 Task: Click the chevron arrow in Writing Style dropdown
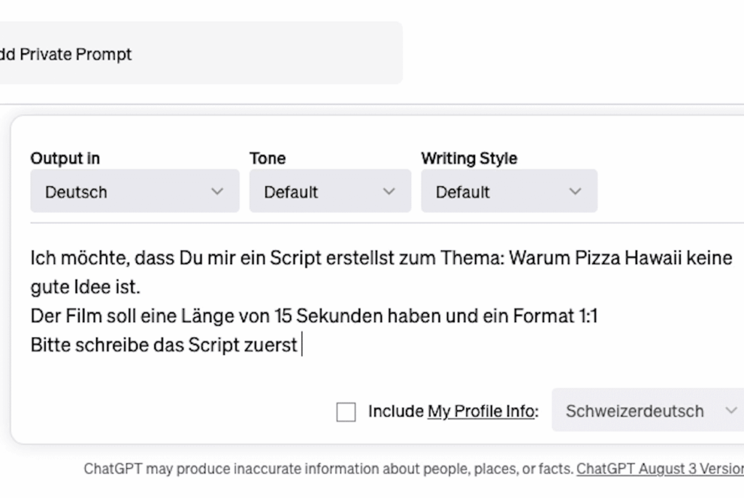pyautogui.click(x=575, y=192)
